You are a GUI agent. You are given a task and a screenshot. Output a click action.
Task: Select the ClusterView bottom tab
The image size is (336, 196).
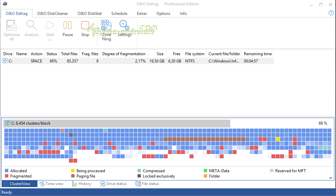[x=20, y=183]
